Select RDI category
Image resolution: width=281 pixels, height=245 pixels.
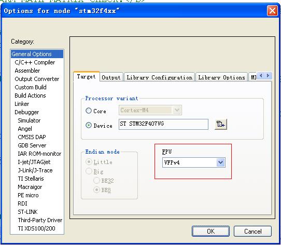coord(22,203)
